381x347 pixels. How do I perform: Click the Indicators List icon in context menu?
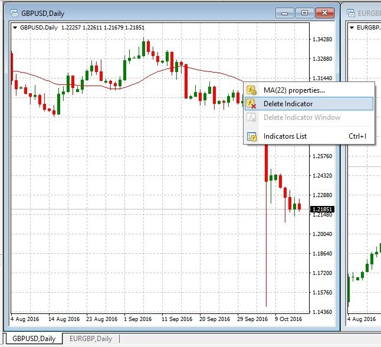[252, 136]
